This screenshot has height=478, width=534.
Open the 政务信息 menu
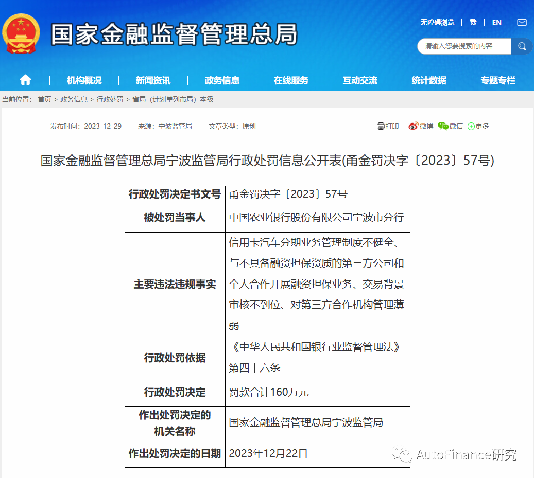tap(222, 80)
